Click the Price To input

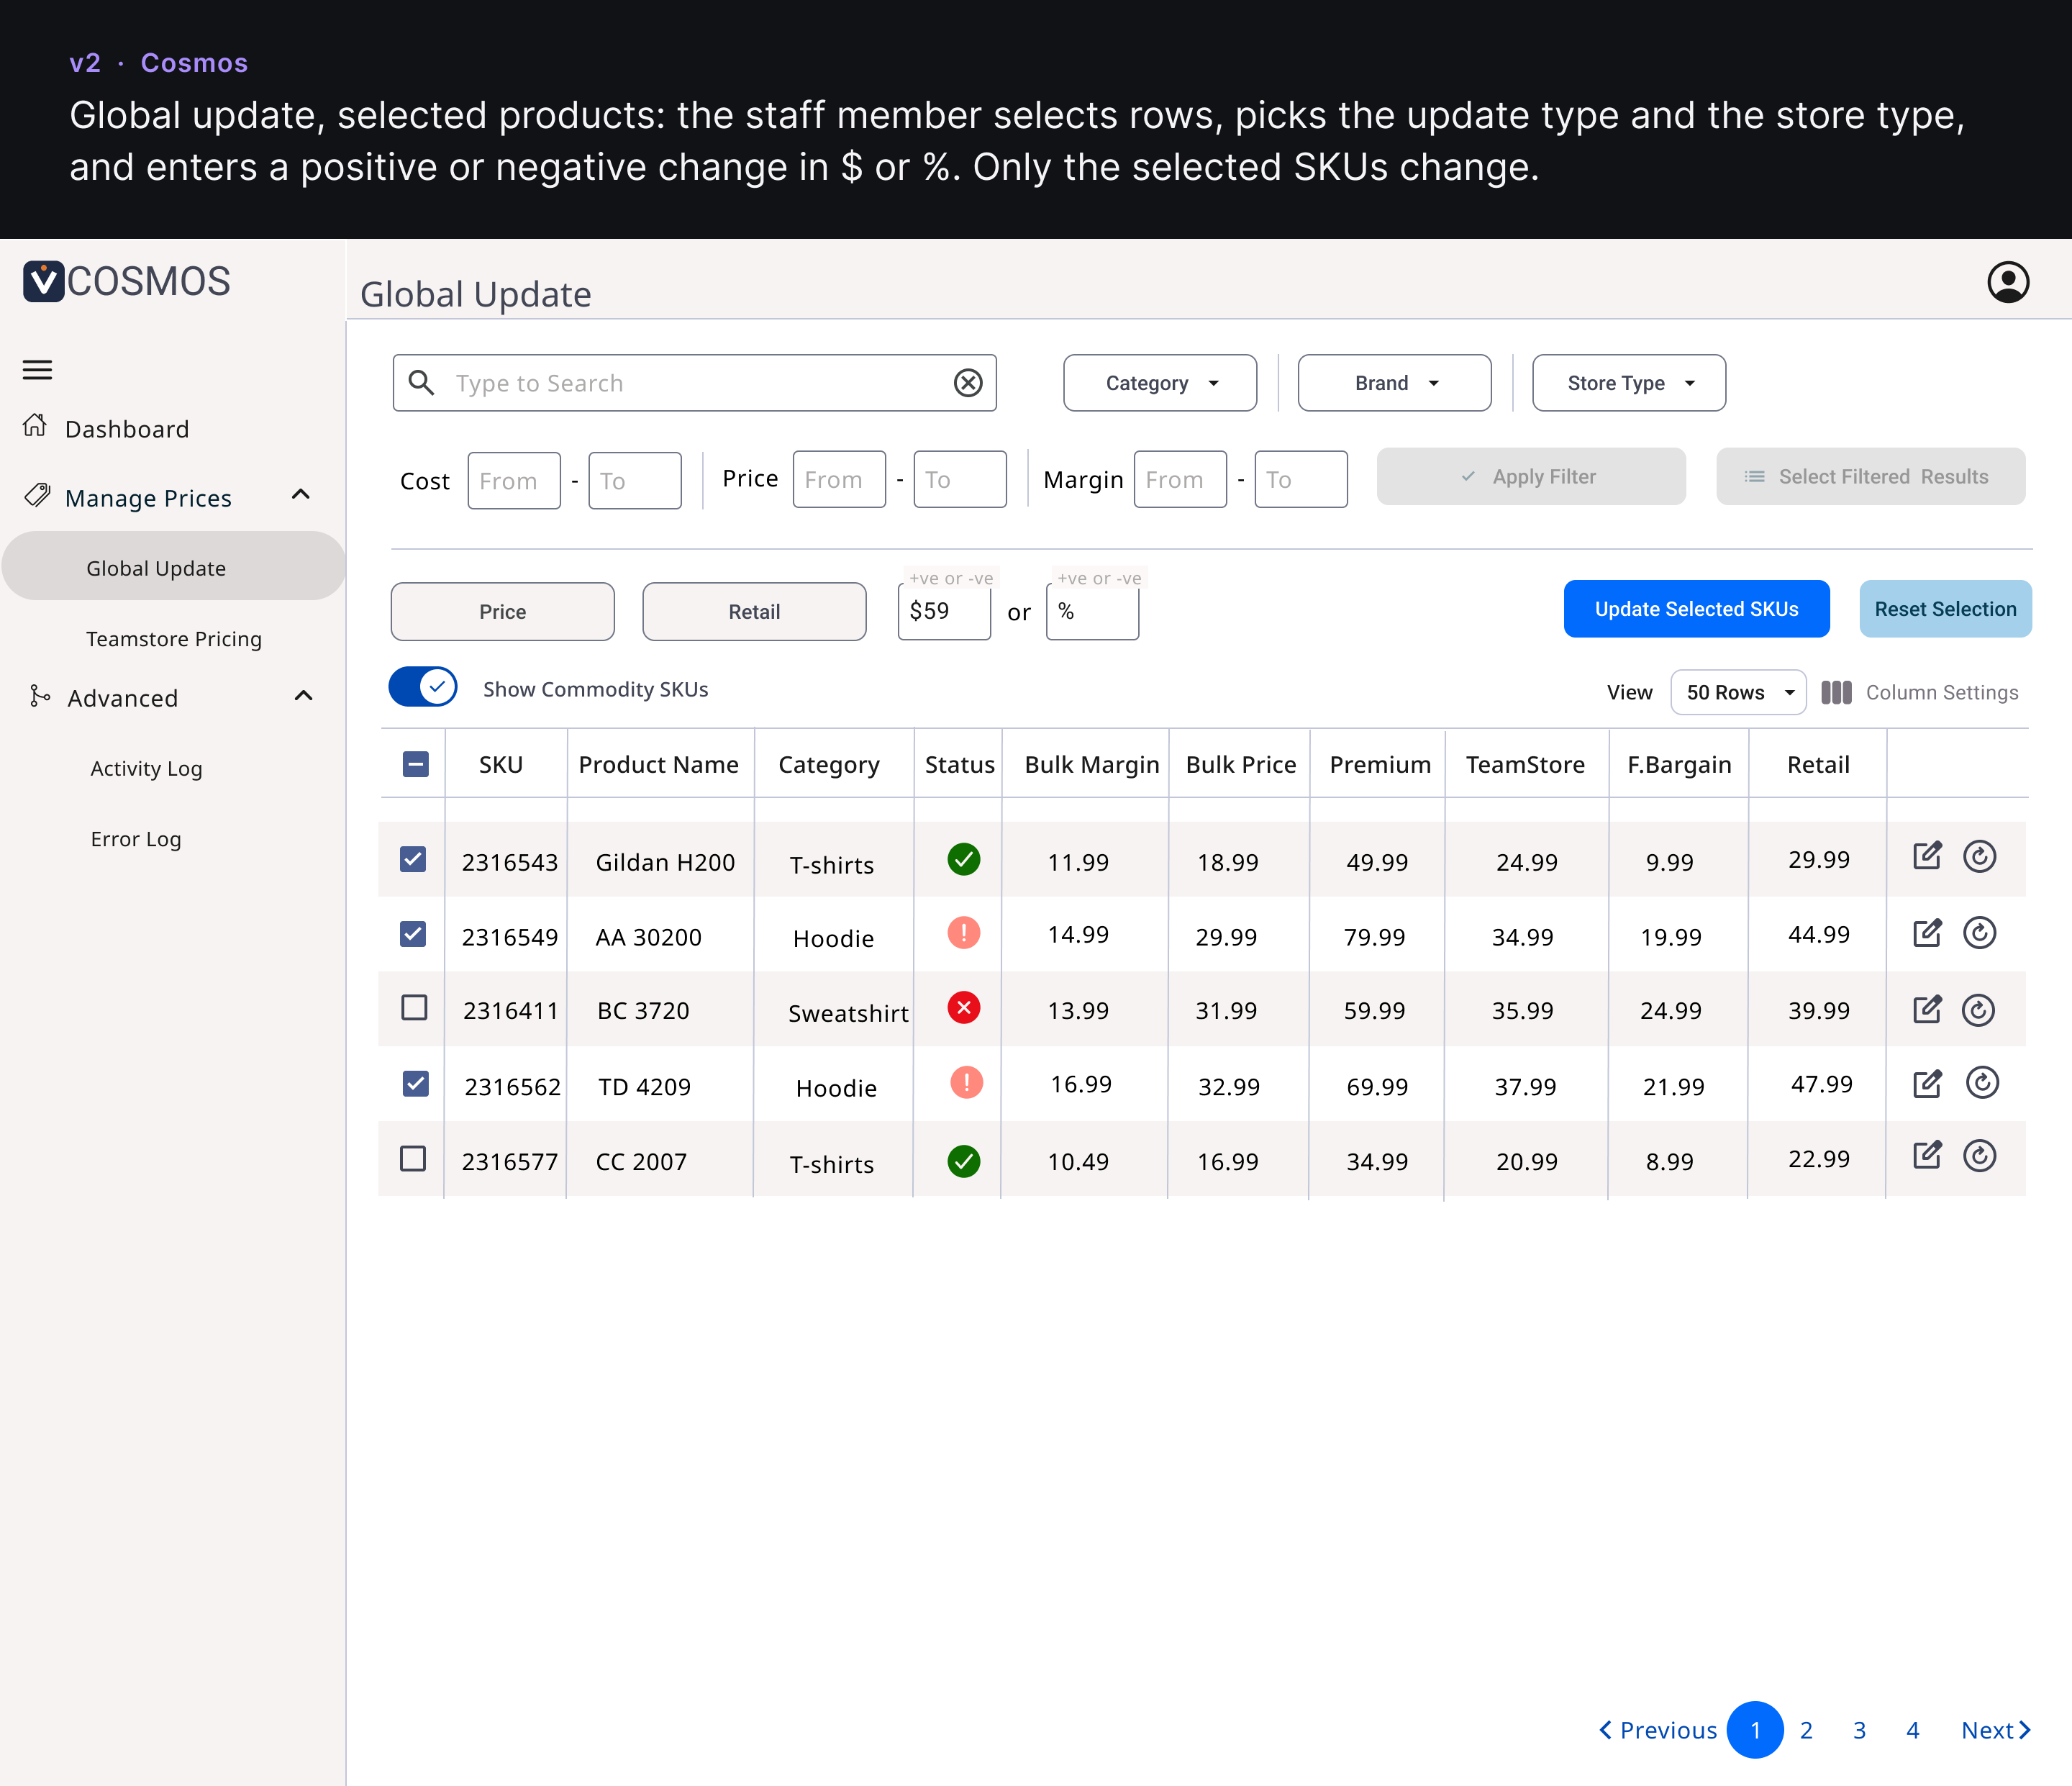coord(960,479)
